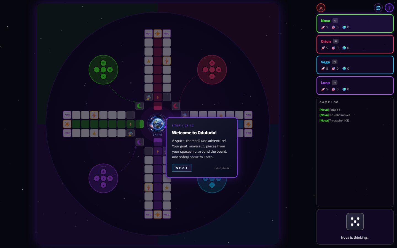Click Luna's purple spaceship home base
Viewport: 397px width, 248px height.
(103, 178)
